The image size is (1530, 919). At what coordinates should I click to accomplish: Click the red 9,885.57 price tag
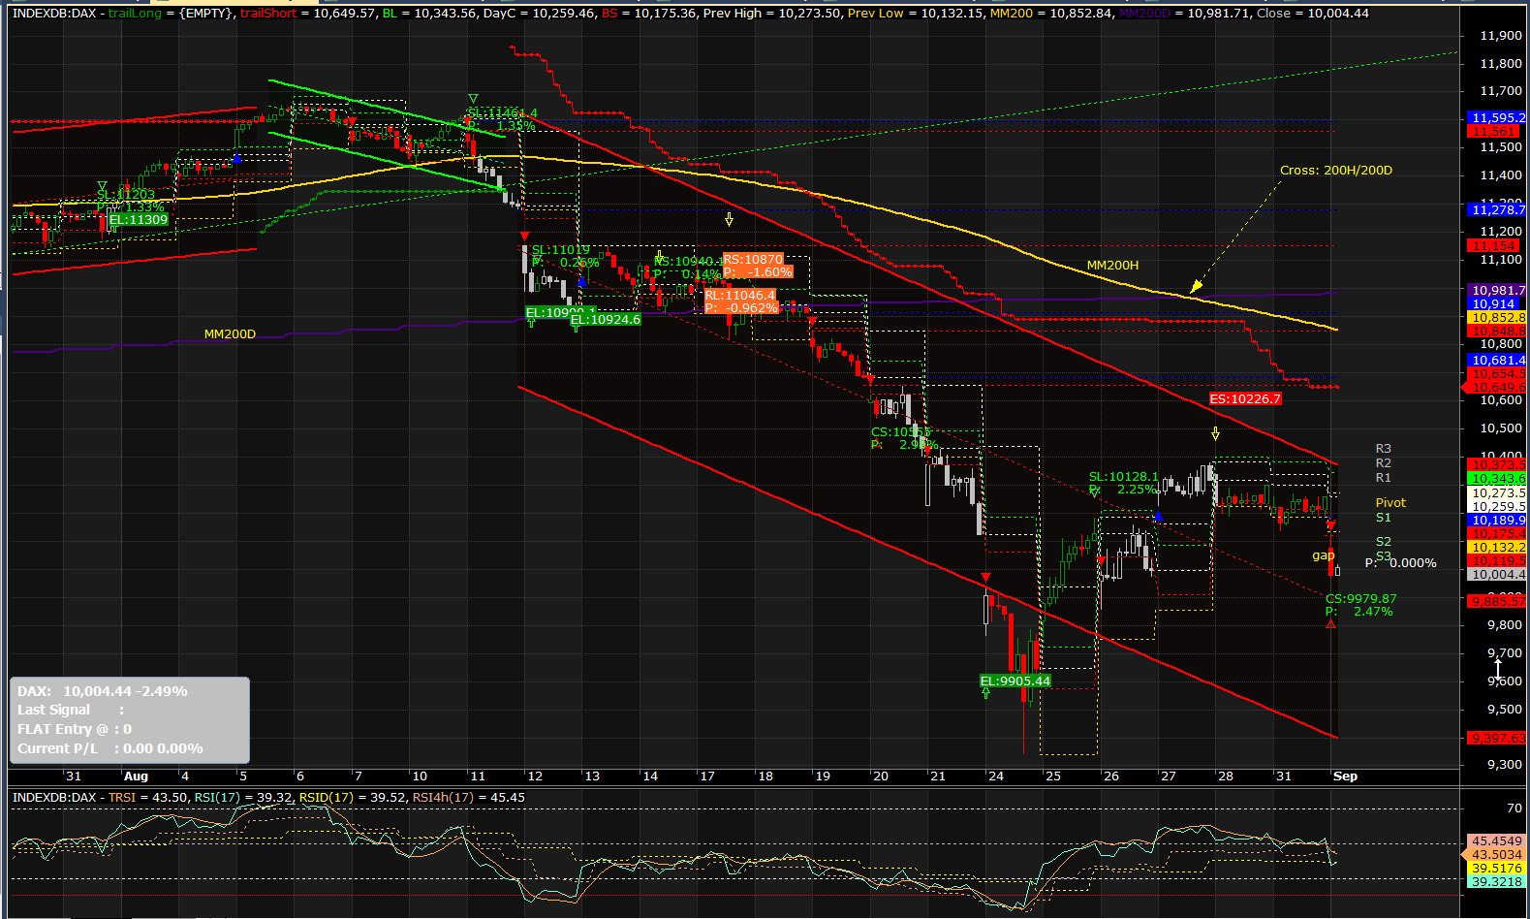click(x=1496, y=602)
